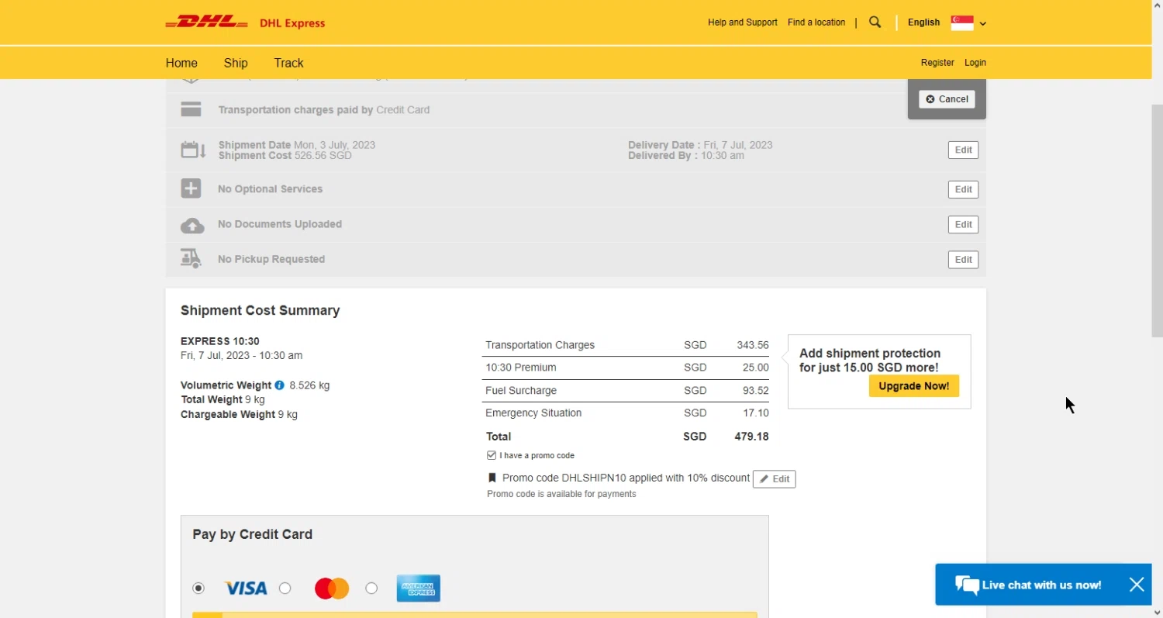Viewport: 1163px width, 618px height.
Task: Click the Pay by Credit Card heading
Action: pos(253,534)
